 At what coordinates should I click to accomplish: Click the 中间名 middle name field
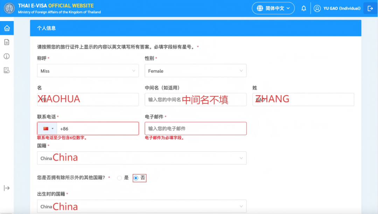click(195, 99)
